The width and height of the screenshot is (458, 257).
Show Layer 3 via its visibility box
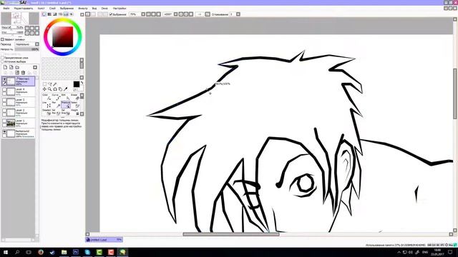4,100
